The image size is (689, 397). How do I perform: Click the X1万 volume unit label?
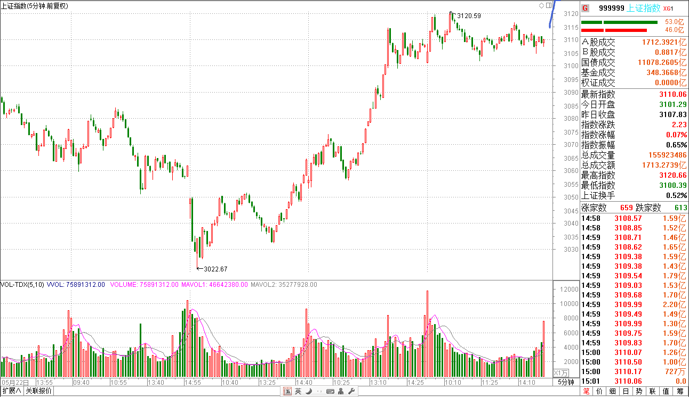(x=561, y=373)
